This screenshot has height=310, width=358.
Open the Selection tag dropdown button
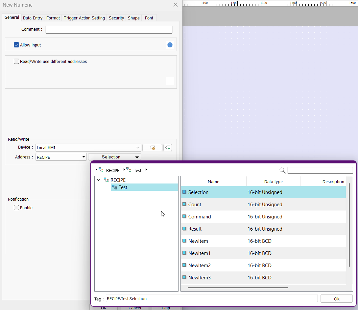114,157
